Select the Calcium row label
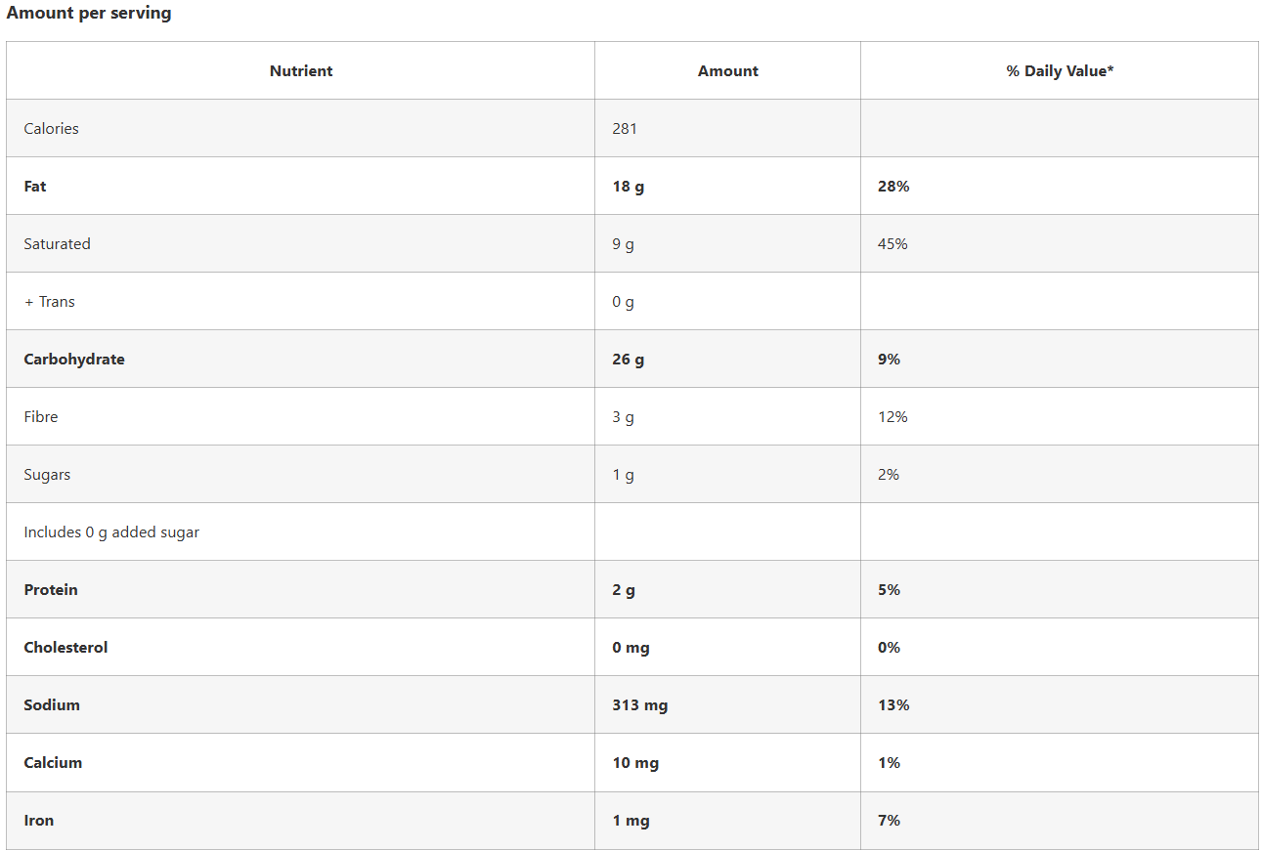This screenshot has width=1262, height=850. coord(53,763)
